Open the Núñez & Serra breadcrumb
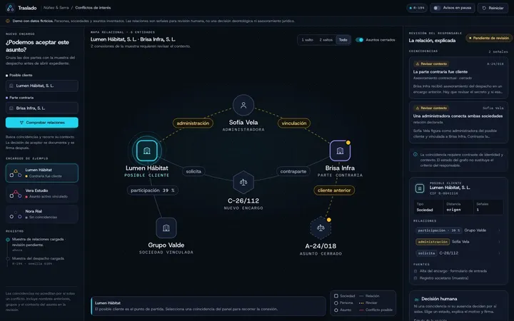Screen dimensions: 514x321 (x=56, y=8)
